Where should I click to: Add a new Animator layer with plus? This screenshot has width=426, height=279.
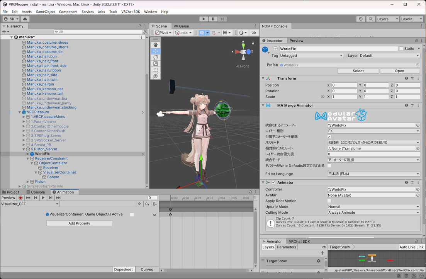coord(322,253)
